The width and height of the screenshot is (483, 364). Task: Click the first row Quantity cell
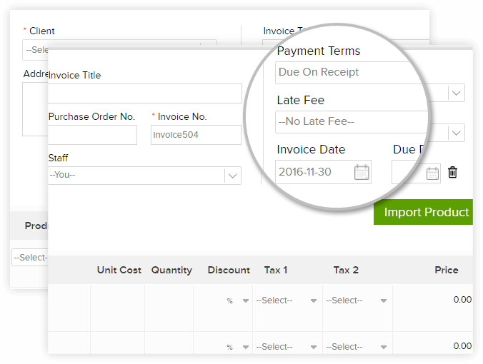click(169, 308)
